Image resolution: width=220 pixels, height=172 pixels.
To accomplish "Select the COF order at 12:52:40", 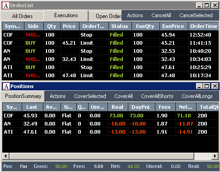I will pos(110,35).
